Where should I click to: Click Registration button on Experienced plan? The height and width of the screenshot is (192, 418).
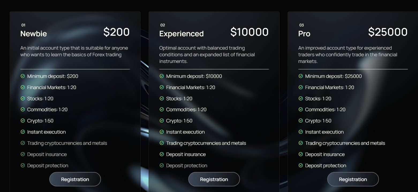[214, 179]
